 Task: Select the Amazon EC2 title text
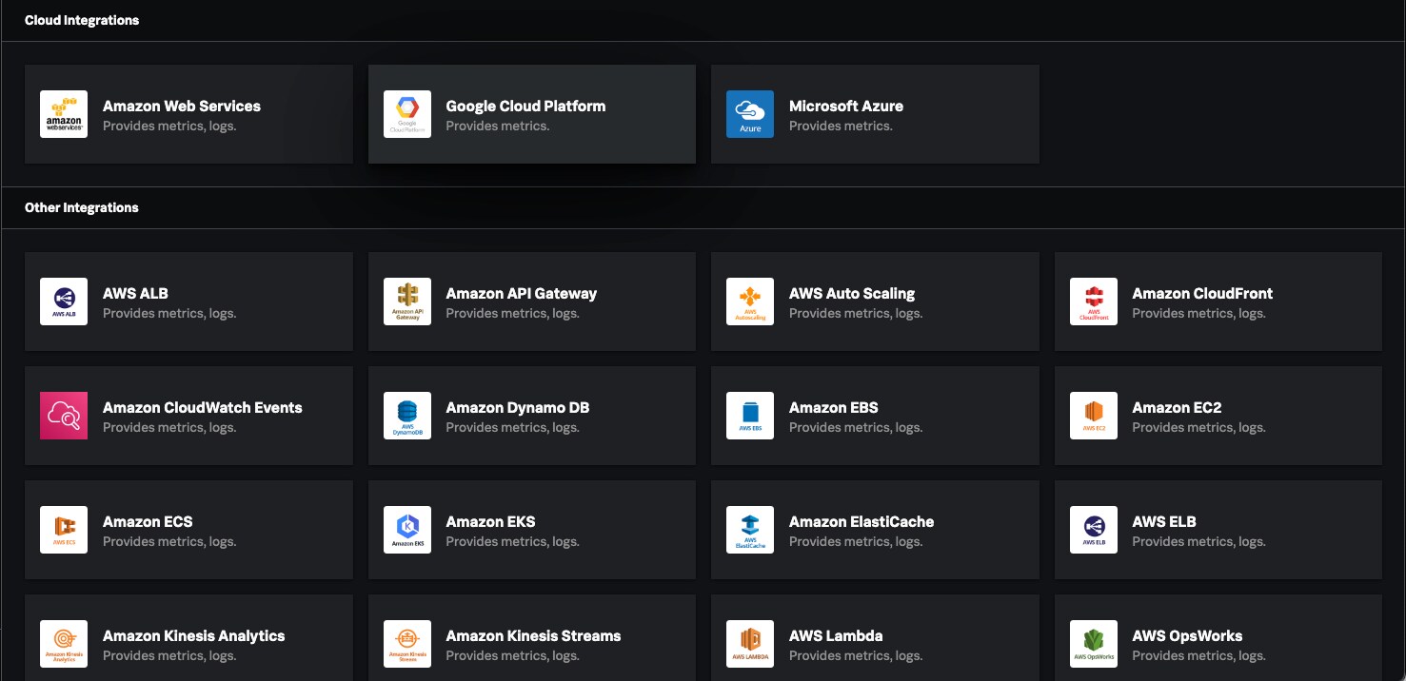(x=1177, y=407)
